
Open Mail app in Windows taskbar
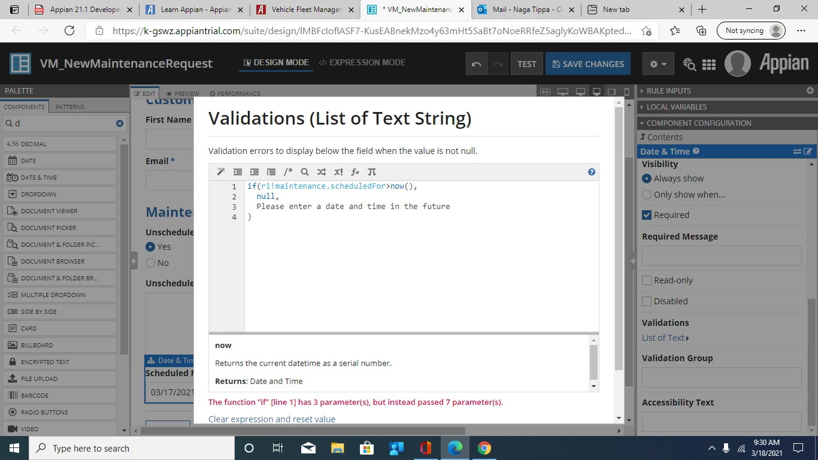pos(308,448)
